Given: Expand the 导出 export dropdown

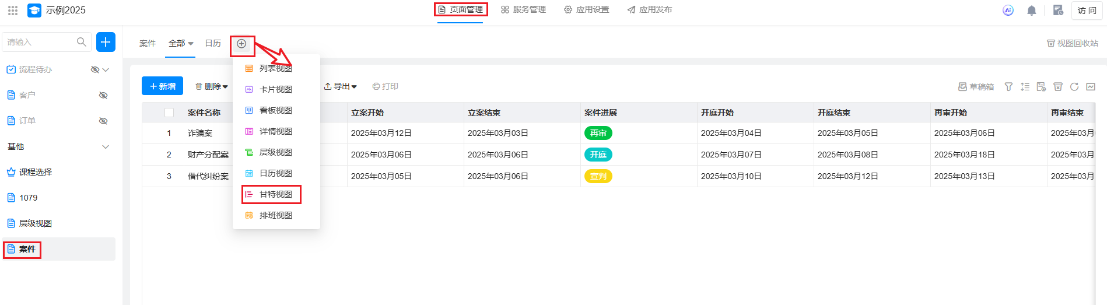Looking at the screenshot, I should pyautogui.click(x=341, y=86).
